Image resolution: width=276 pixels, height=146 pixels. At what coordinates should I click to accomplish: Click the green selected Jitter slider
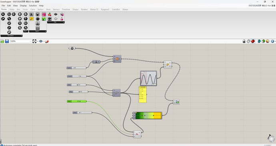click(x=77, y=101)
